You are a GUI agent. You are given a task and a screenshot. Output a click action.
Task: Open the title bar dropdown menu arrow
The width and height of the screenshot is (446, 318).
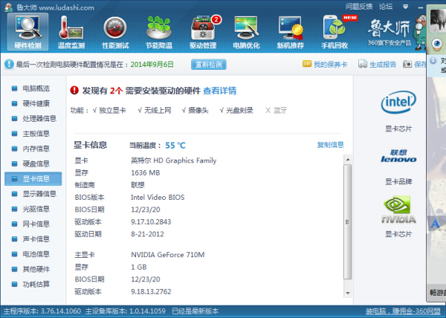pyautogui.click(x=405, y=7)
